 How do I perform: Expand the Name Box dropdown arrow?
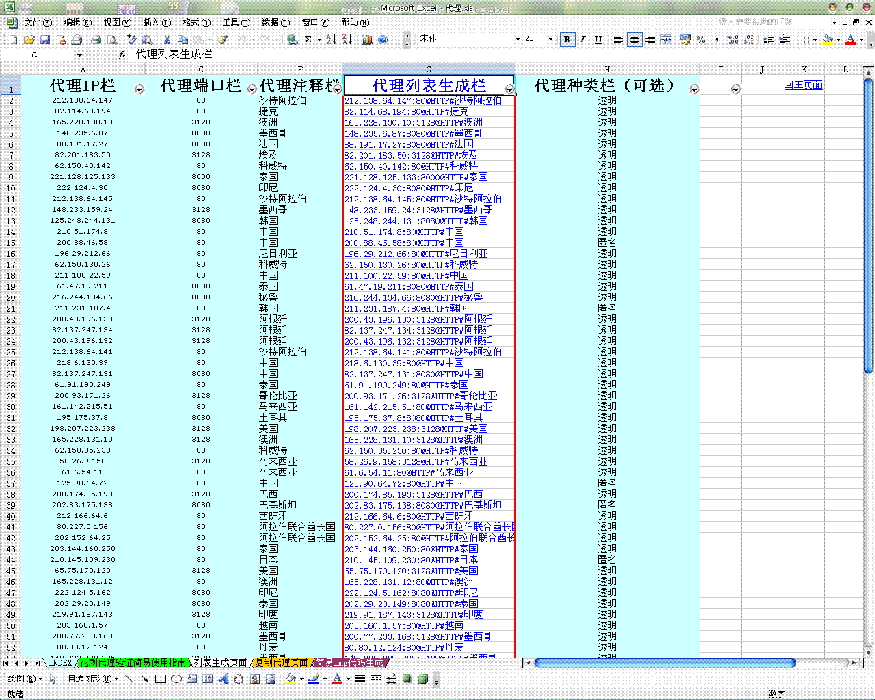click(x=79, y=56)
